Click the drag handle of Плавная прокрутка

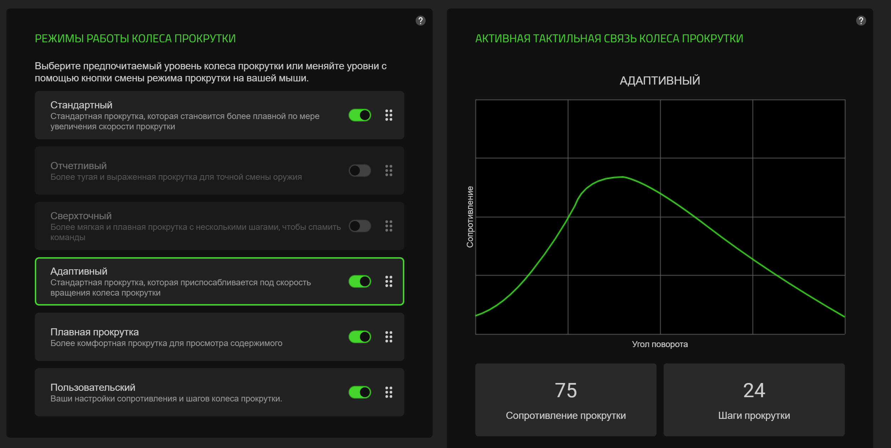coord(389,337)
